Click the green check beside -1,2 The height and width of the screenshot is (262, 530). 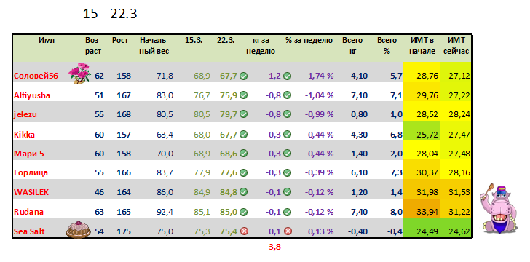pyautogui.click(x=288, y=76)
